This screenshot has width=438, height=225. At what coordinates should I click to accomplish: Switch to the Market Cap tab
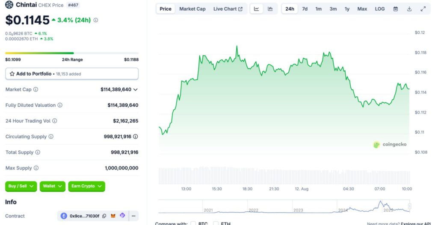[192, 9]
